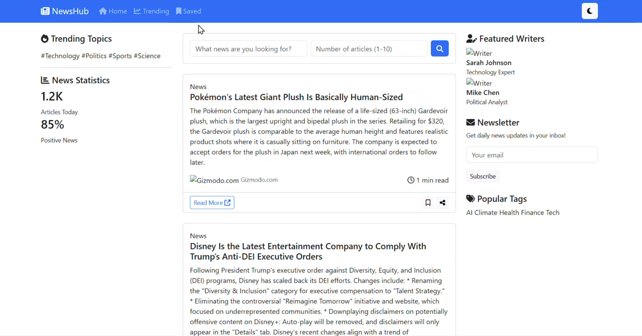Viewport: 642px width, 336px height.
Task: Go to the Trending page
Action: [x=151, y=11]
